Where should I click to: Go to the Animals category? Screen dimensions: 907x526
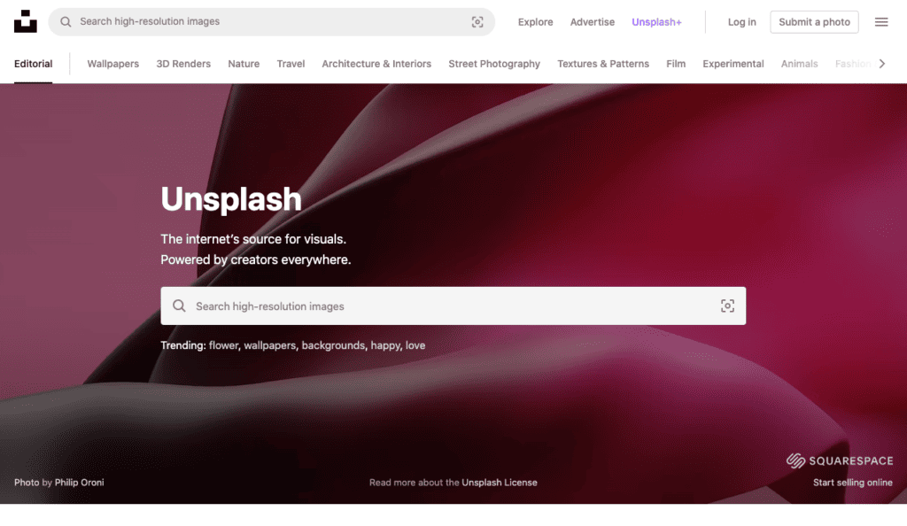799,64
